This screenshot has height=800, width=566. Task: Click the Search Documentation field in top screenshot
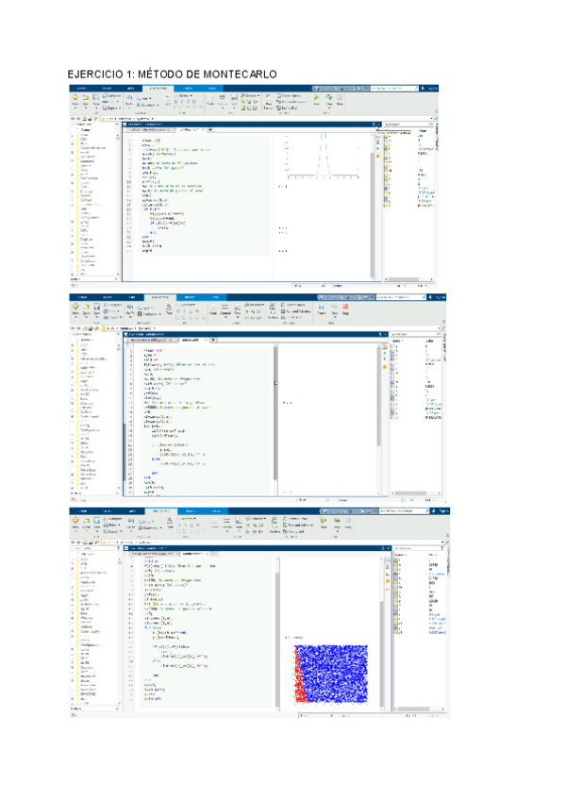point(395,89)
